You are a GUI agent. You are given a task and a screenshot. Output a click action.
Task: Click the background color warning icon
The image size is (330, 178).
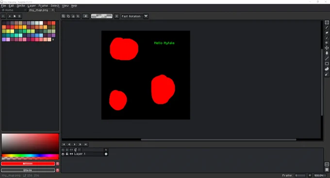point(57,170)
